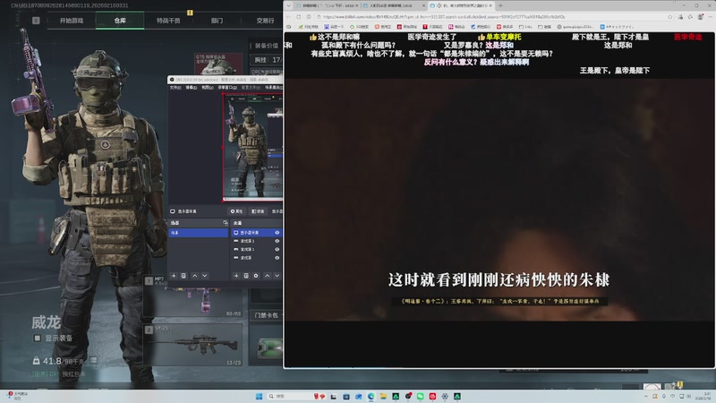This screenshot has width=716, height=403.
Task: Switch to the 特战干员 game tab
Action: tap(168, 21)
